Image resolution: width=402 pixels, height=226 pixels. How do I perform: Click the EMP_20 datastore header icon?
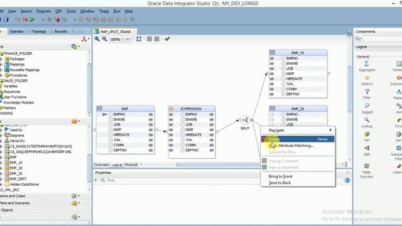click(x=273, y=109)
